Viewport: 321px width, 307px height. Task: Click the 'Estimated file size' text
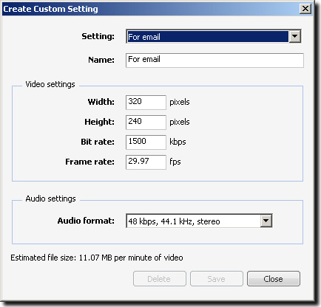(x=97, y=258)
